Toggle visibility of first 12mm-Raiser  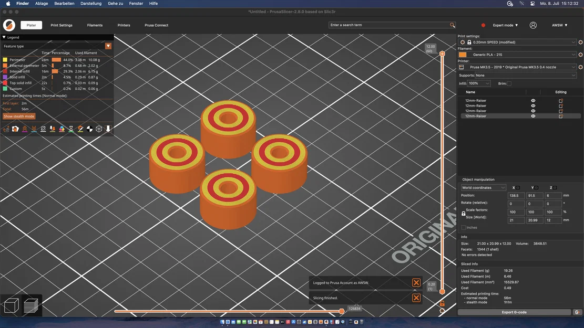[533, 101]
